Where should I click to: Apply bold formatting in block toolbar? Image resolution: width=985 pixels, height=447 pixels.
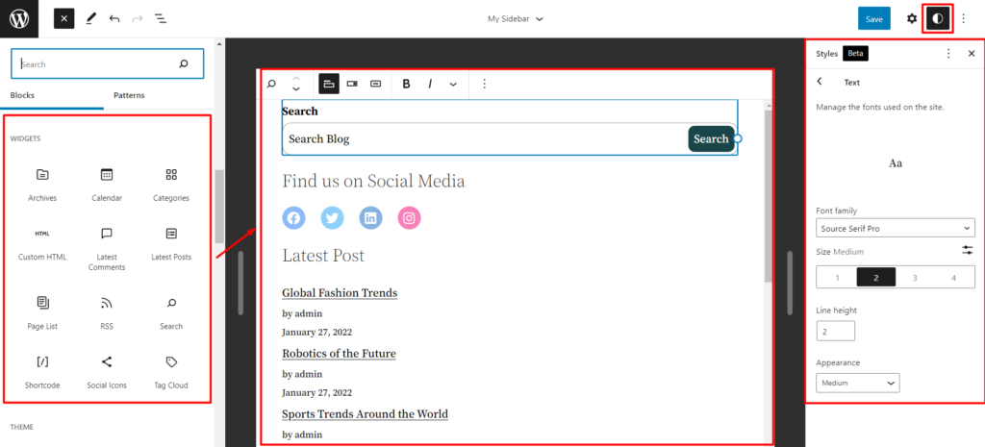(x=407, y=84)
